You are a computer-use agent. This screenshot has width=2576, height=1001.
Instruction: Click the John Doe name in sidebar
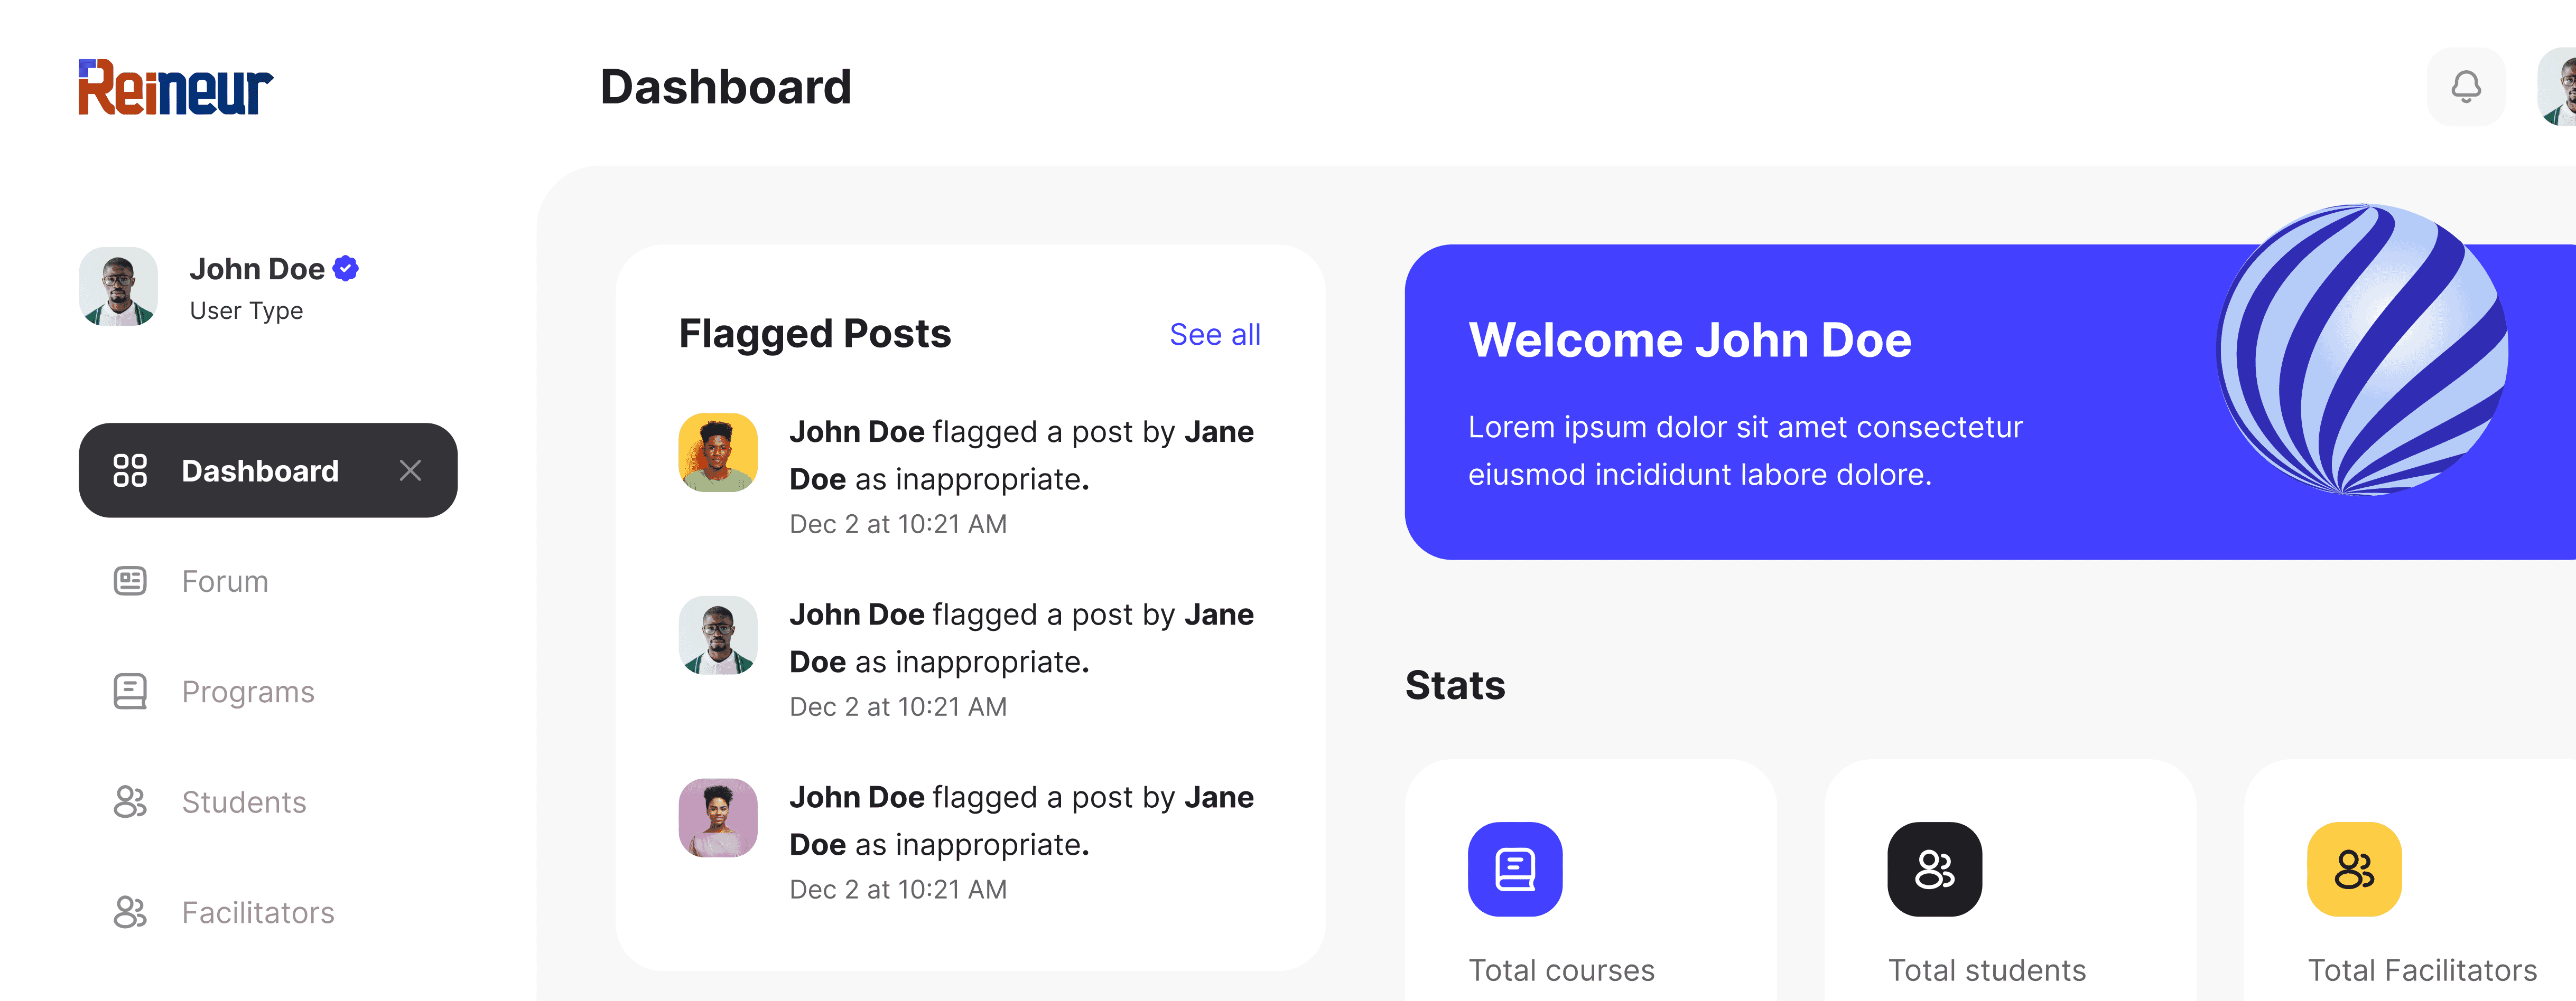[257, 269]
